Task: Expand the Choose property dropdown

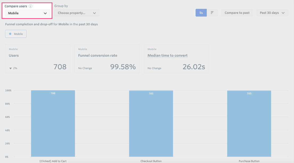Action: pyautogui.click(x=77, y=13)
